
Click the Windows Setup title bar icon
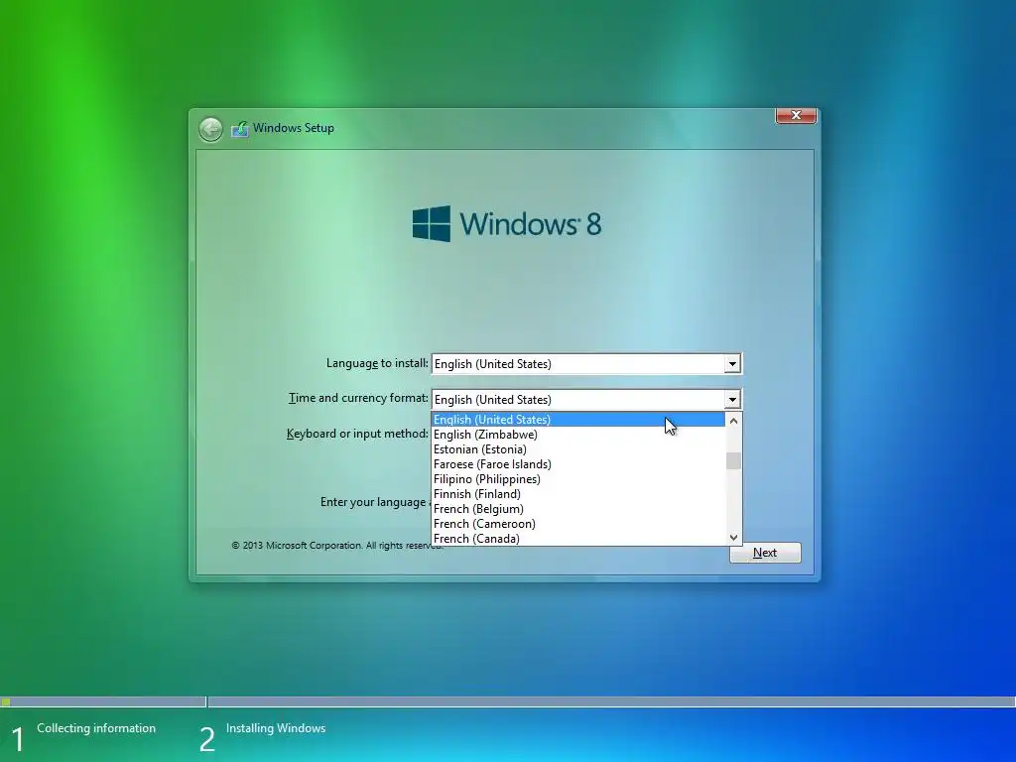[x=240, y=129]
